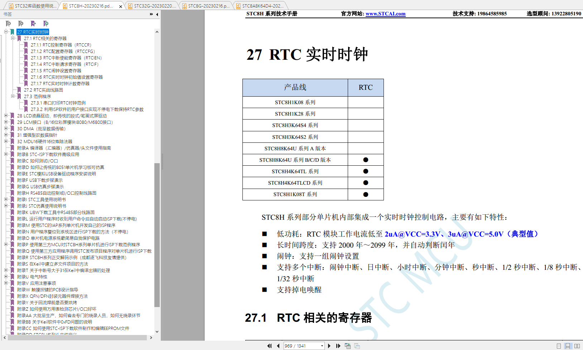The image size is (583, 350).
Task: Click the go to previous view icon
Action: click(347, 346)
